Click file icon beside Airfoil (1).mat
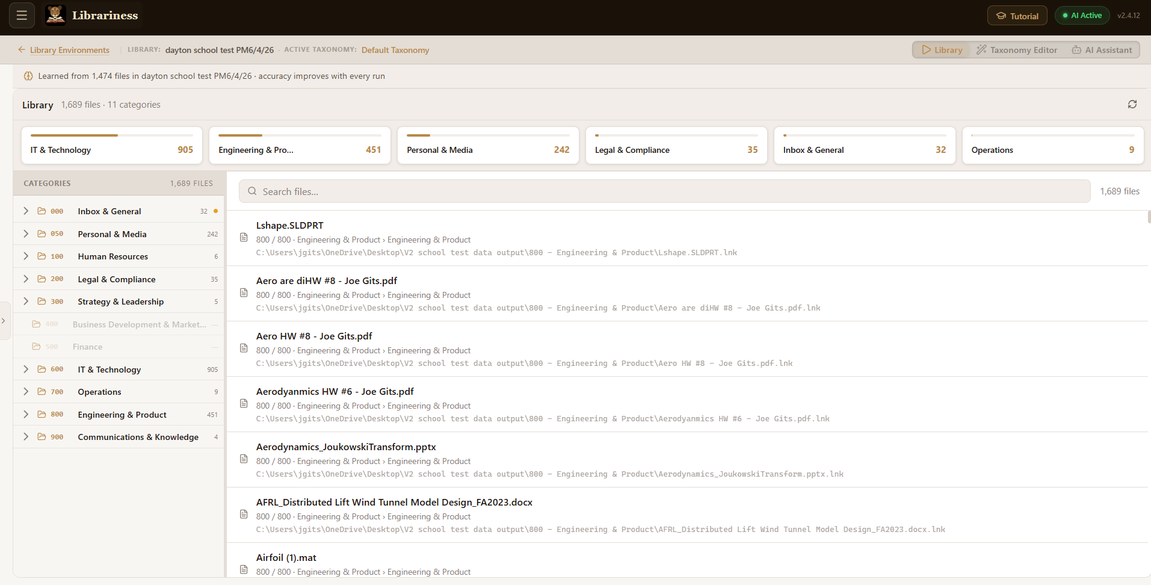This screenshot has height=585, width=1151. click(244, 569)
